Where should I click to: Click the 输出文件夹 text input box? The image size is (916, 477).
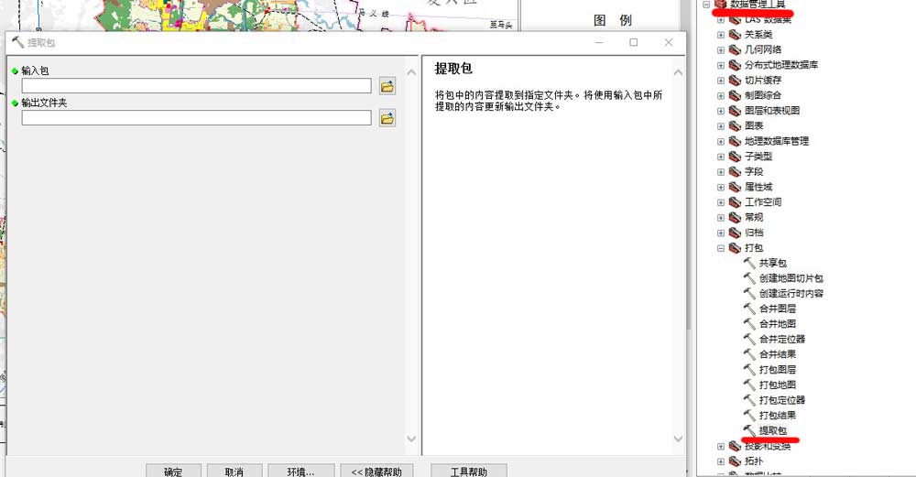(x=196, y=118)
